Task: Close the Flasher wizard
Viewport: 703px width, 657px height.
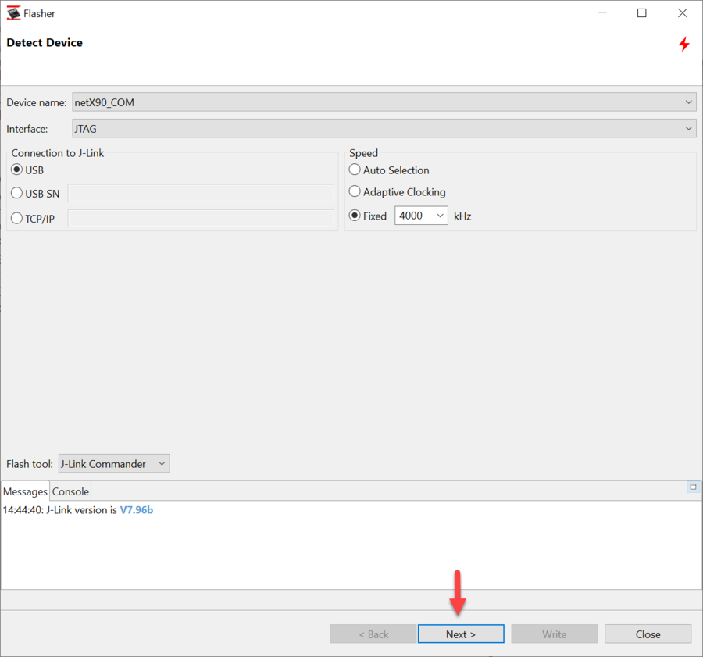Action: (x=648, y=634)
